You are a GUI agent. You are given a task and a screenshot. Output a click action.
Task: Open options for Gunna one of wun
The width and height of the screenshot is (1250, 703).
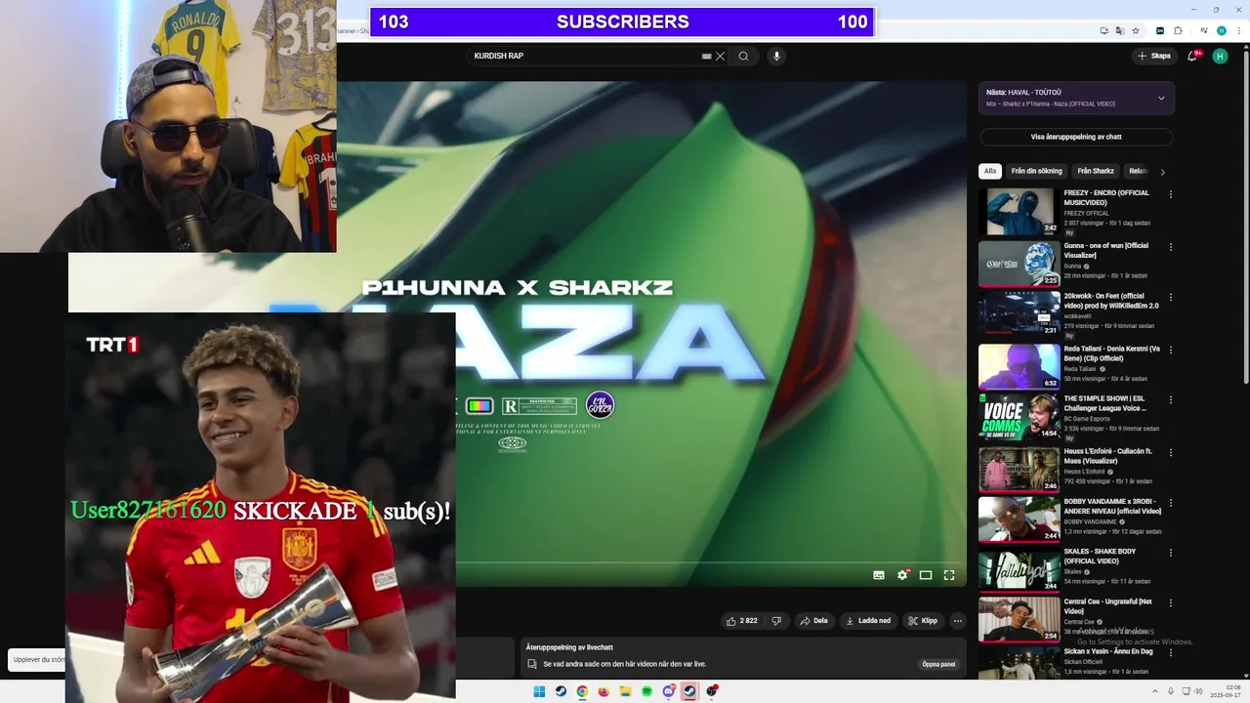pos(1171,247)
